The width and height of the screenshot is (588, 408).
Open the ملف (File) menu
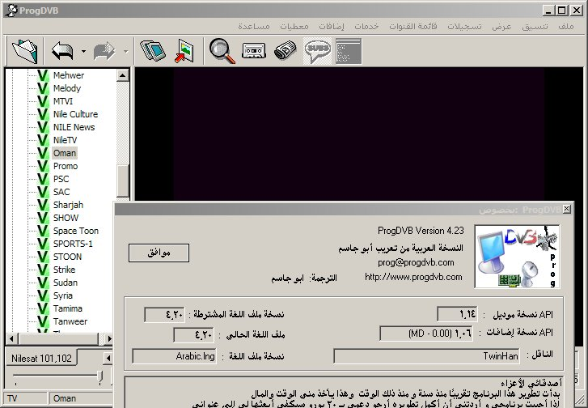[566, 26]
